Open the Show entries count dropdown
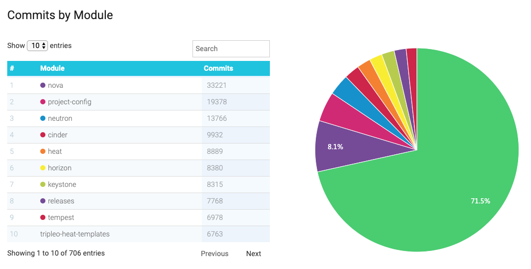Image resolution: width=531 pixels, height=269 pixels. coord(37,45)
